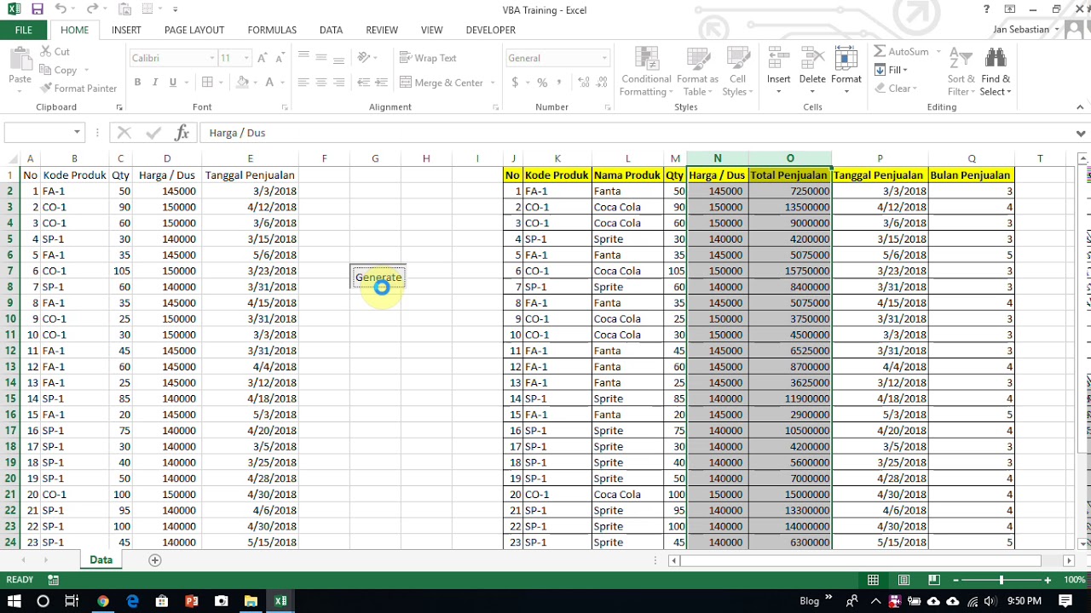Apply the fill color bucket
1091x613 pixels.
point(243,83)
